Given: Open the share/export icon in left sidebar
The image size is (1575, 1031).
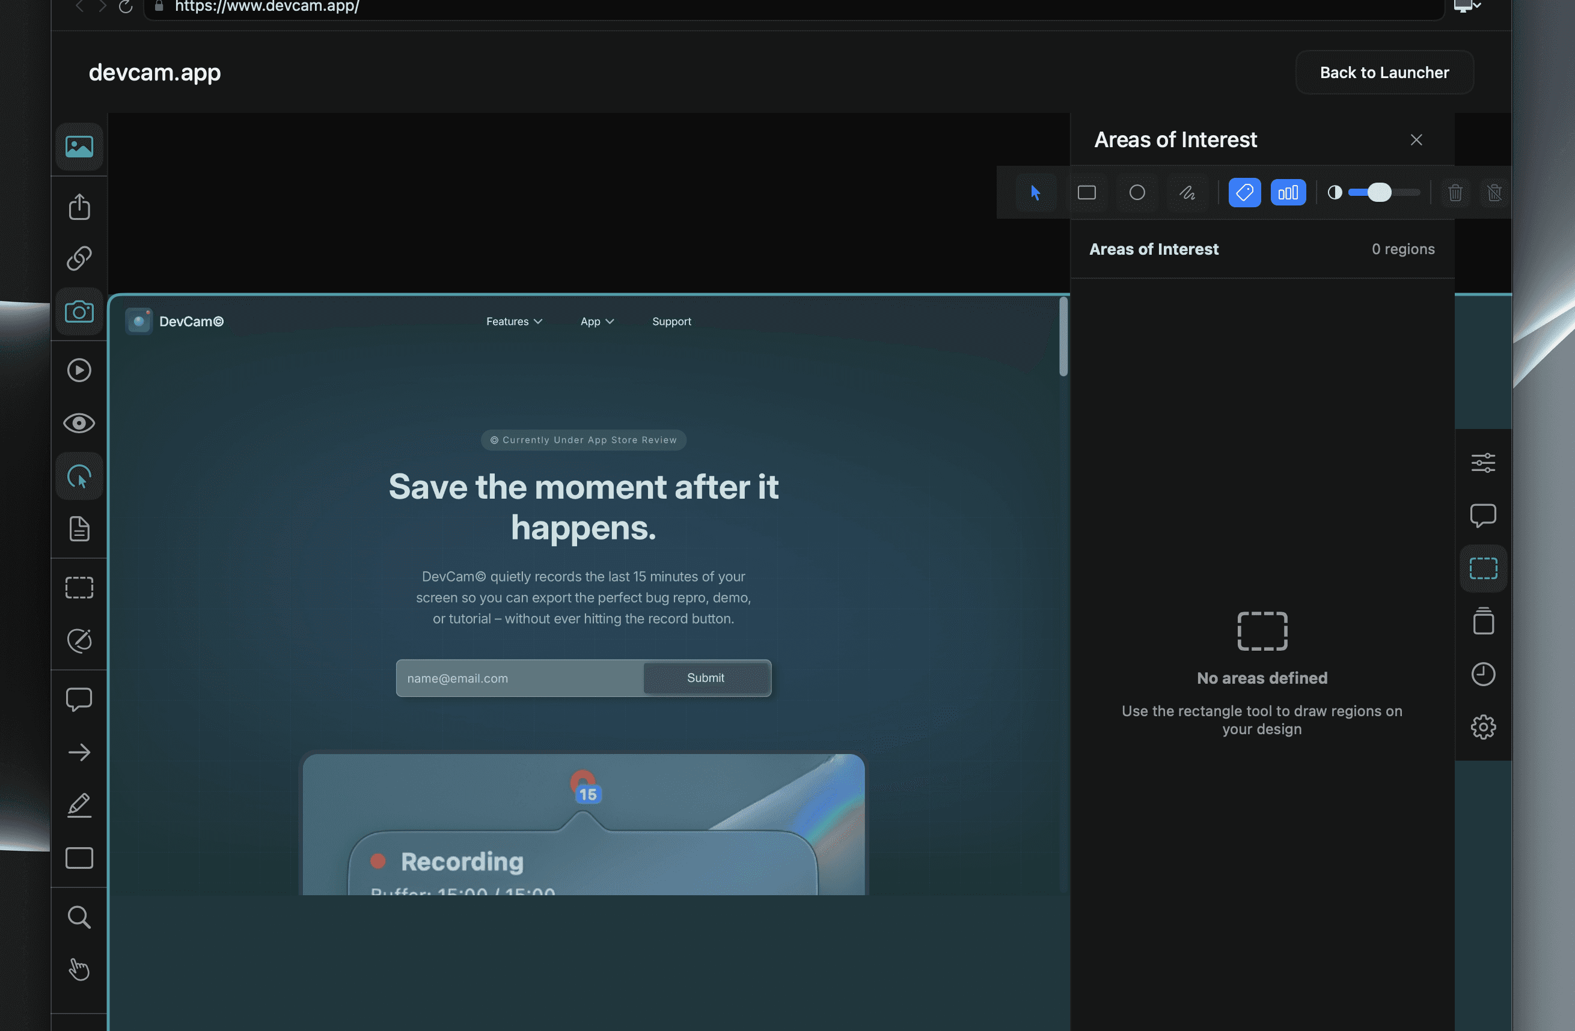Looking at the screenshot, I should (79, 206).
